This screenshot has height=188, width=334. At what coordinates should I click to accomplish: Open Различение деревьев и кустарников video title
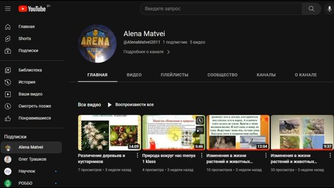[101, 159]
